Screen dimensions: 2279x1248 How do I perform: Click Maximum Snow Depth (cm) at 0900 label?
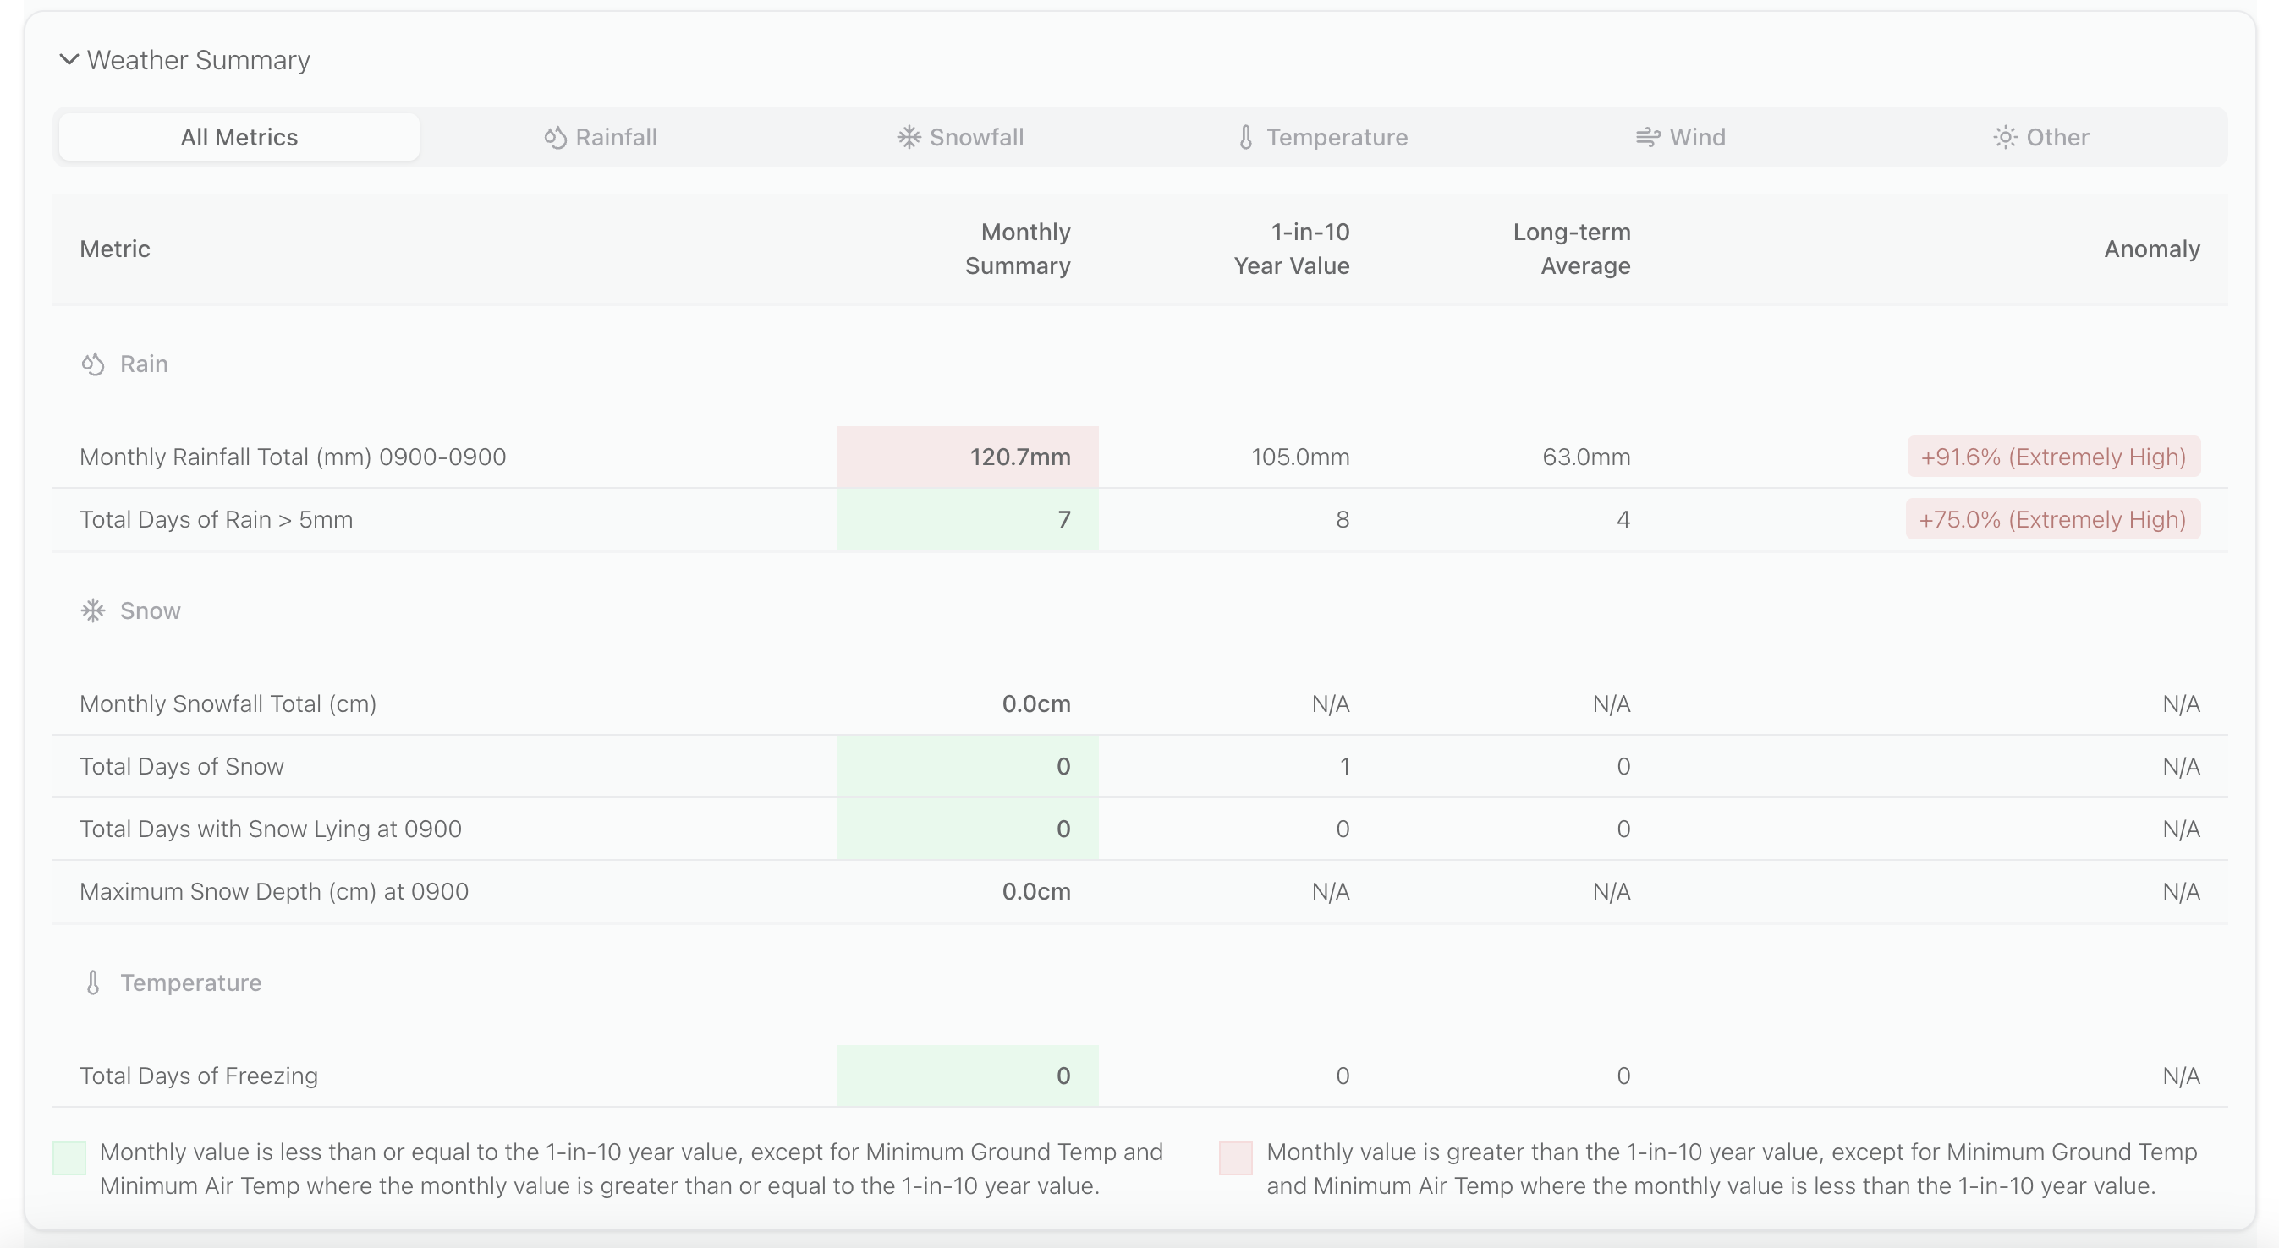(x=274, y=891)
